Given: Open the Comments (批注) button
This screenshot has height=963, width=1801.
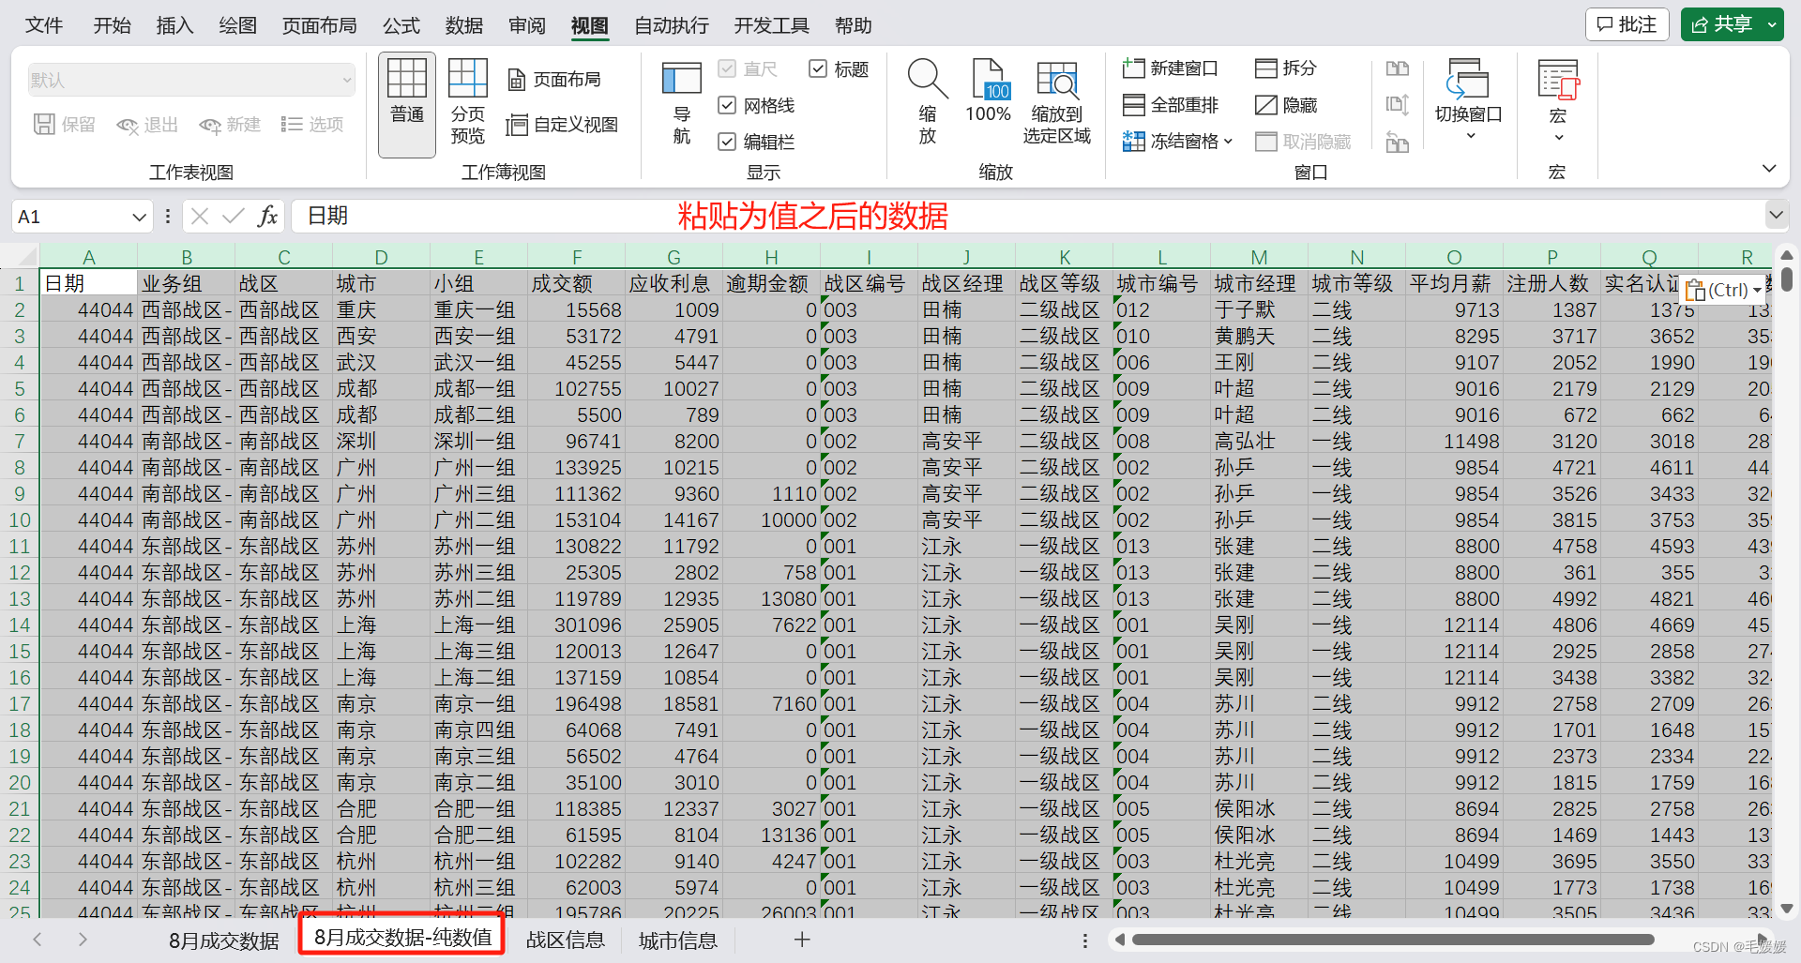Looking at the screenshot, I should click(1627, 24).
